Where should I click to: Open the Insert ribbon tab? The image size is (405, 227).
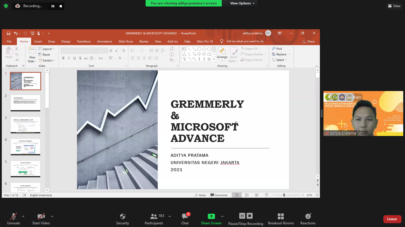point(38,41)
